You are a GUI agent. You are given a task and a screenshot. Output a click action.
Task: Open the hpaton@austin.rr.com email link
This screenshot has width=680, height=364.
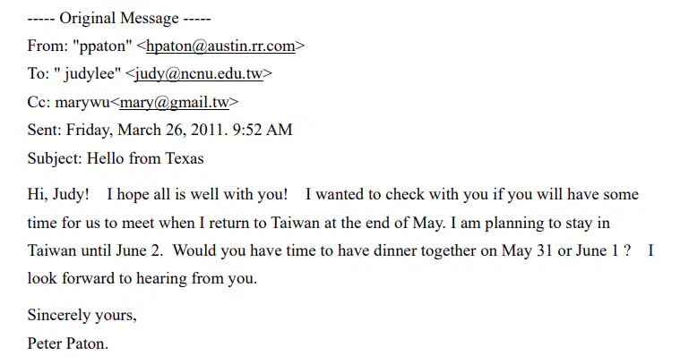coord(220,46)
